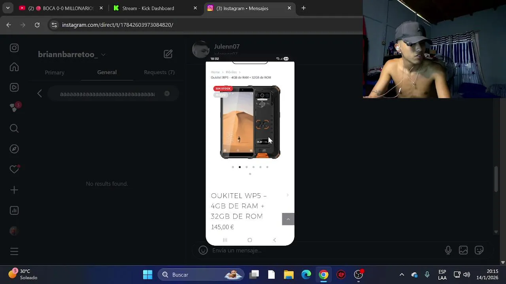Screen dimensions: 506x284
Task: Open site information icon in address bar
Action: (x=54, y=25)
